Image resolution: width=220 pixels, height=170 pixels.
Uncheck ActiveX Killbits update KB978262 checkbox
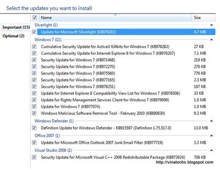[34, 46]
